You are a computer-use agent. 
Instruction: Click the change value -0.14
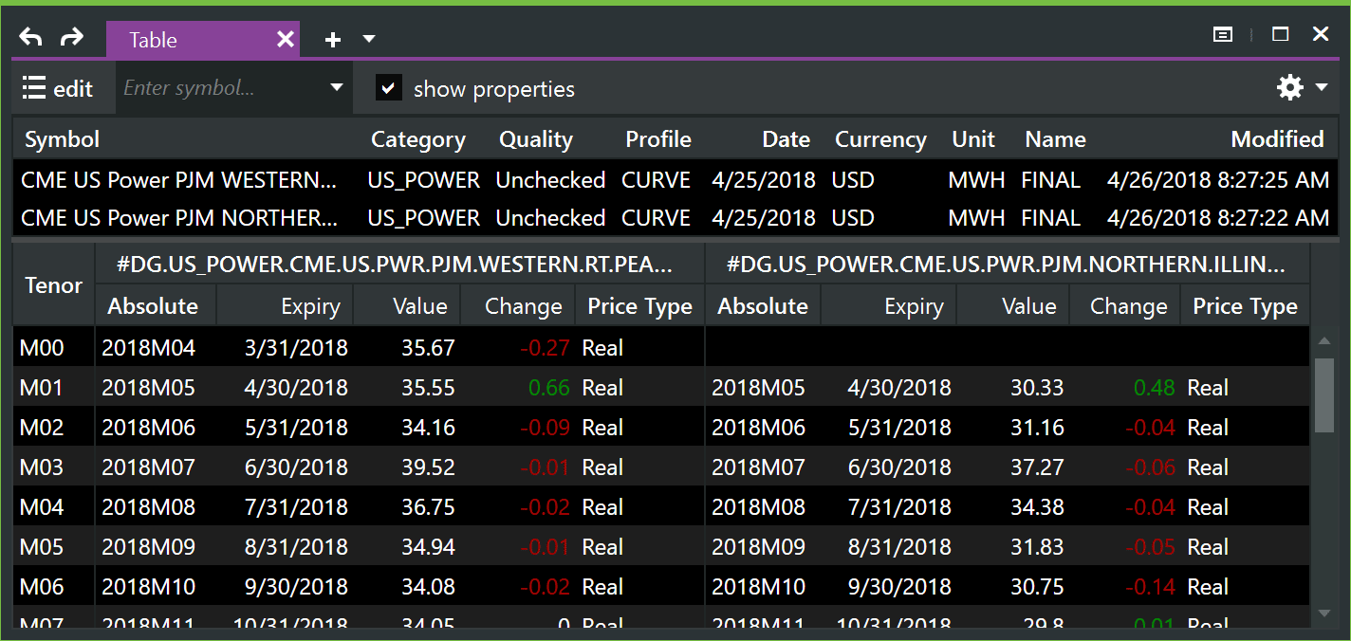tap(1151, 587)
